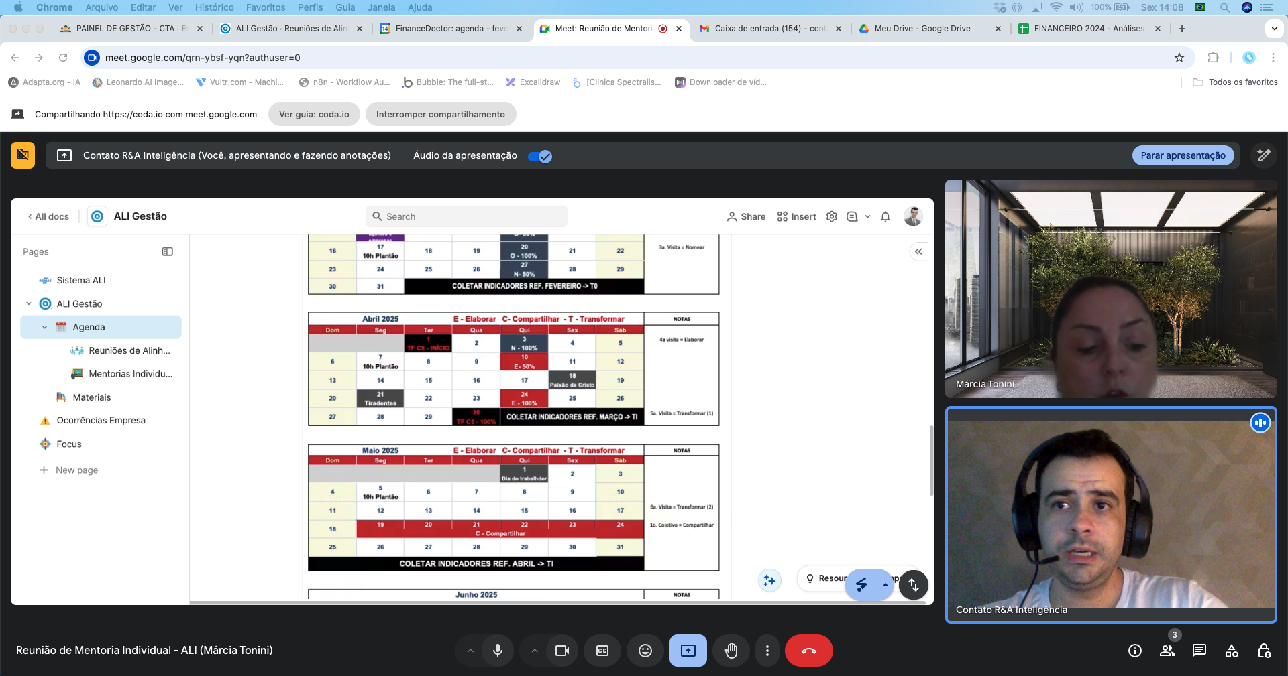The height and width of the screenshot is (676, 1288).
Task: Open macOS Spotlight search icon
Action: tap(1225, 7)
